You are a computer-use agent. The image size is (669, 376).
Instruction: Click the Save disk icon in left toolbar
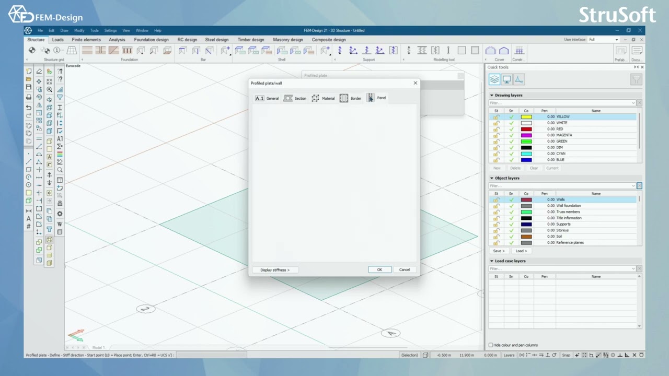pos(29,87)
